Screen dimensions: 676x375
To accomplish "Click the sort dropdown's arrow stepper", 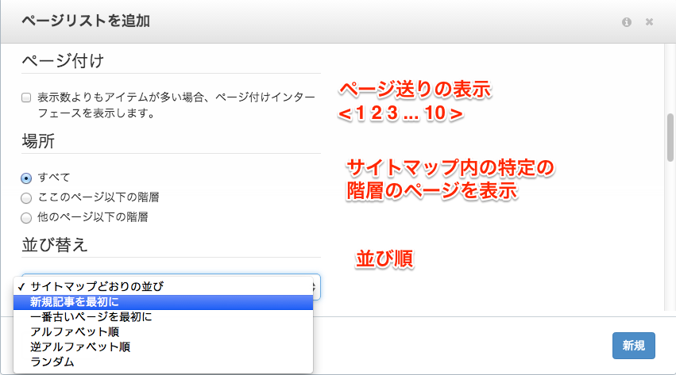I will tap(316, 286).
